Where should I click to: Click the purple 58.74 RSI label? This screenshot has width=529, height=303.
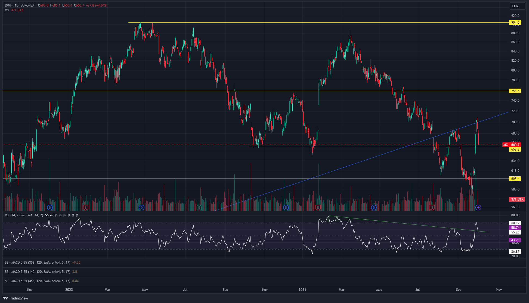point(515,228)
